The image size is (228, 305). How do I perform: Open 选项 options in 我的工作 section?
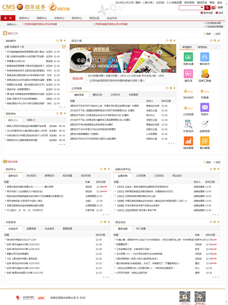coord(217,34)
